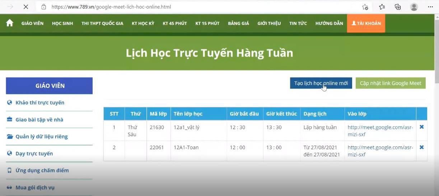Screen dimensions: 439x196
Task: Click the phone icon beside Ứng dụng chấm điểm
Action: pos(10,170)
